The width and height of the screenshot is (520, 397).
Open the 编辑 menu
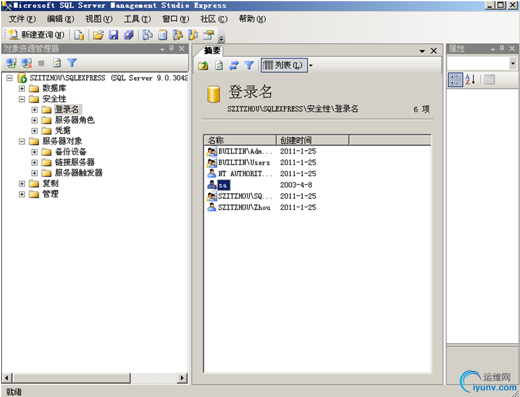click(60, 19)
